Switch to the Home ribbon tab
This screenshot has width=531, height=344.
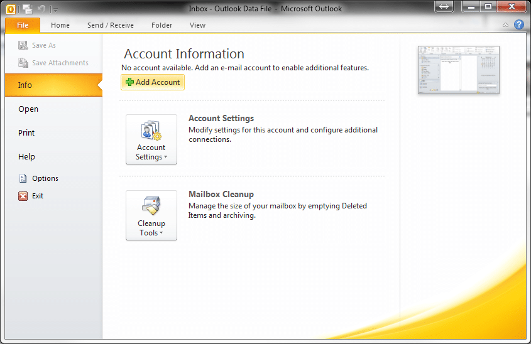point(60,25)
